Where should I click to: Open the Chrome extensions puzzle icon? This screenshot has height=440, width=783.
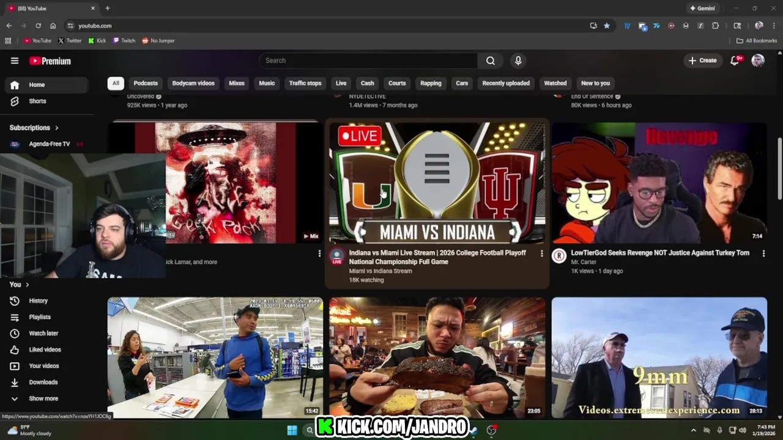[x=715, y=26]
